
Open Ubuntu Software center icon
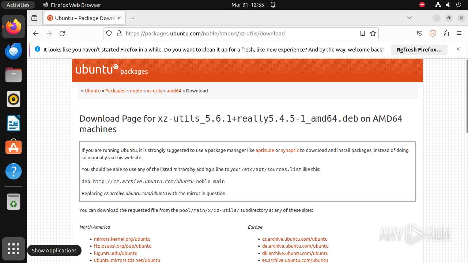click(14, 147)
